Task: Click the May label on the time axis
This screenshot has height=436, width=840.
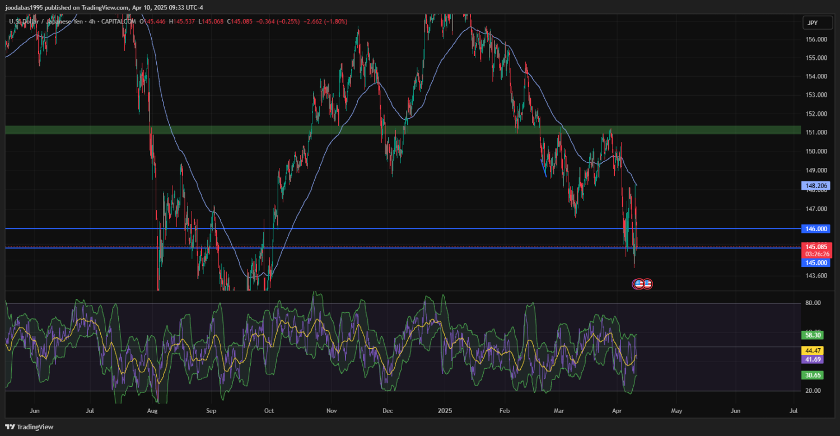Action: coord(676,410)
